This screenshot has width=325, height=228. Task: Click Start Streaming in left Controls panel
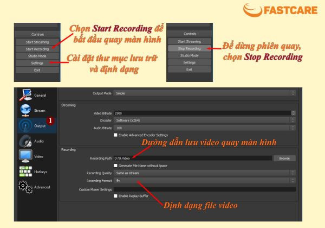point(37,42)
